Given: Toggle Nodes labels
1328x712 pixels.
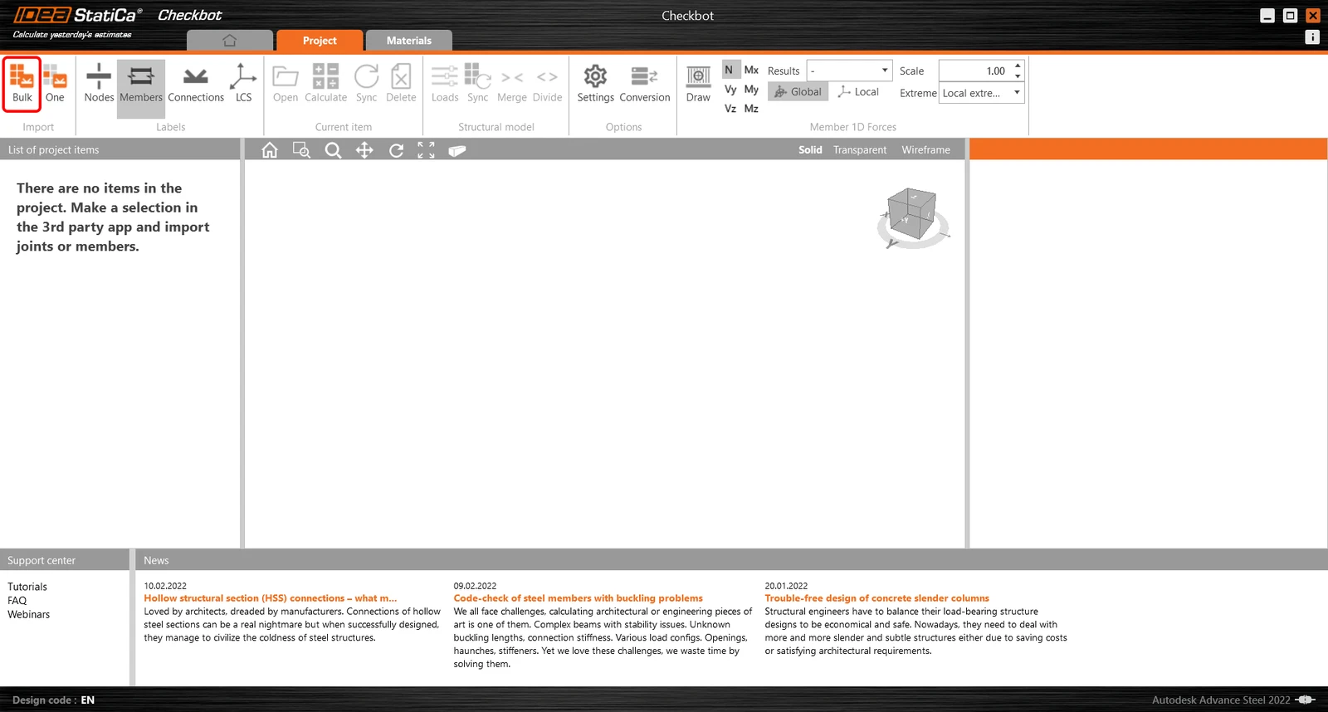Looking at the screenshot, I should coord(99,84).
